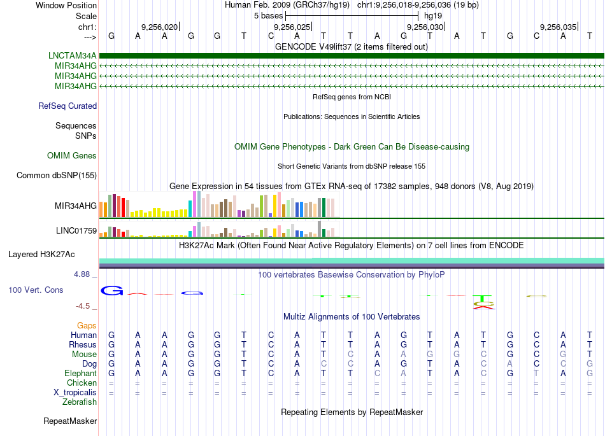Click the ---> sequence direction arrow label

point(90,37)
